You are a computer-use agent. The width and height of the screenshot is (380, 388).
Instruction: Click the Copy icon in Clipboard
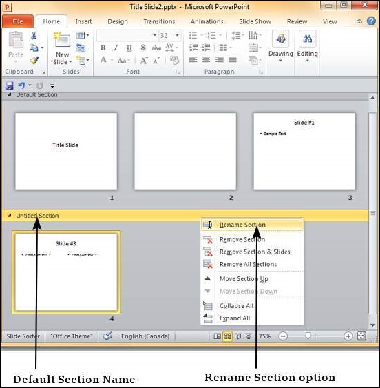tap(34, 48)
